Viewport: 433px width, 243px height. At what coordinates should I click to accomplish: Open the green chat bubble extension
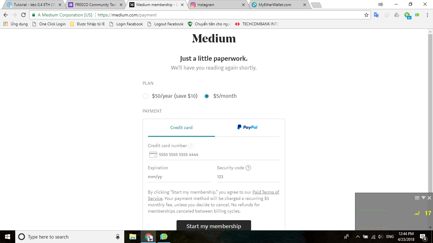point(417,15)
